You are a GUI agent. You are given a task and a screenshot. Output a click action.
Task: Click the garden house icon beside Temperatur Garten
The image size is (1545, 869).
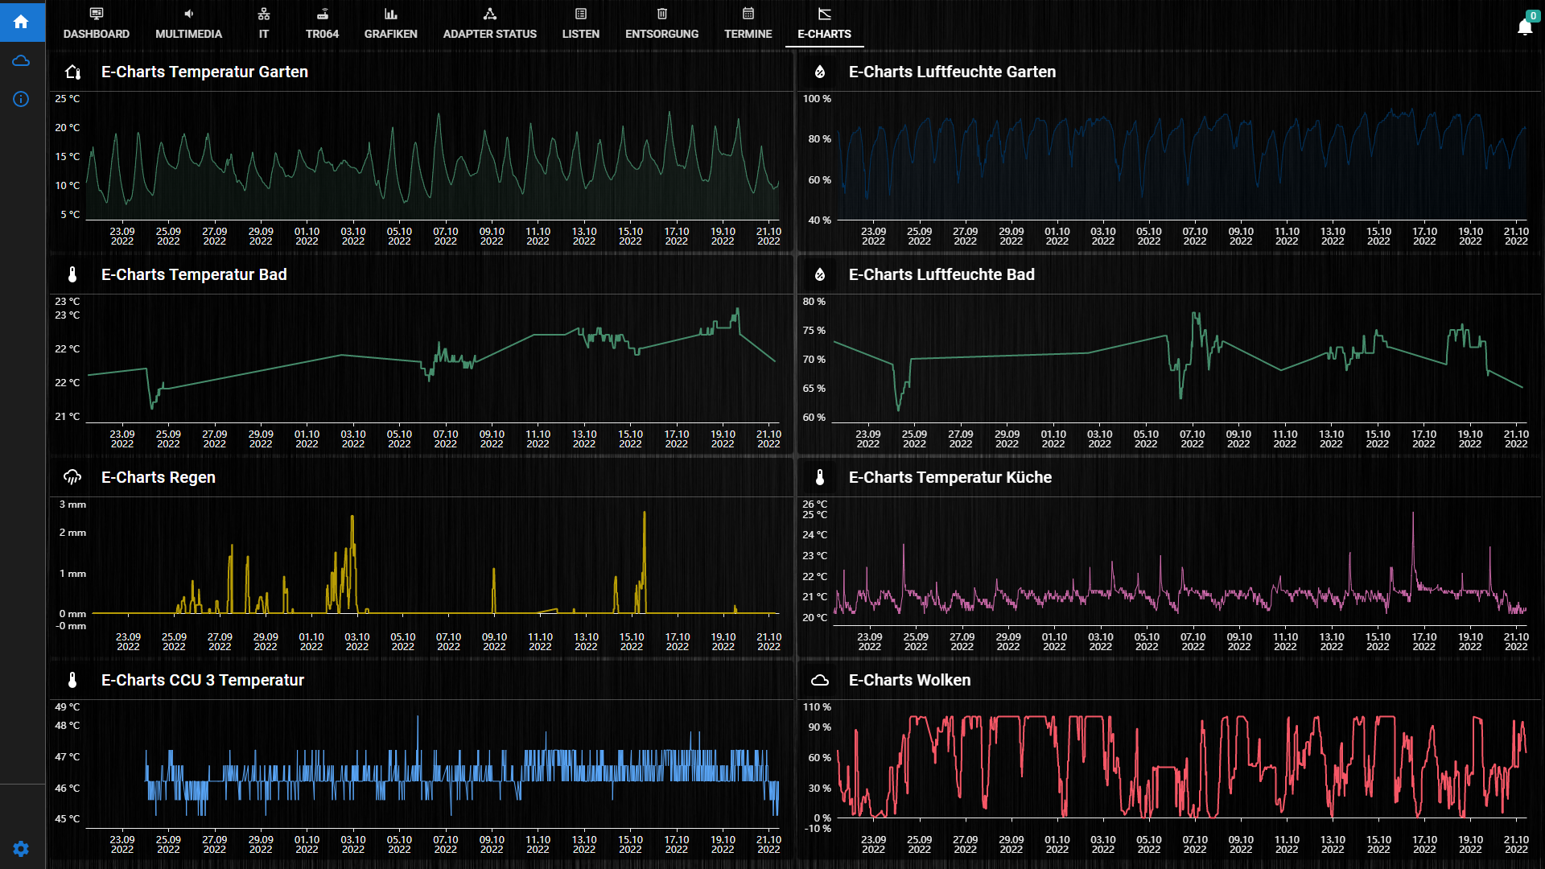point(72,72)
